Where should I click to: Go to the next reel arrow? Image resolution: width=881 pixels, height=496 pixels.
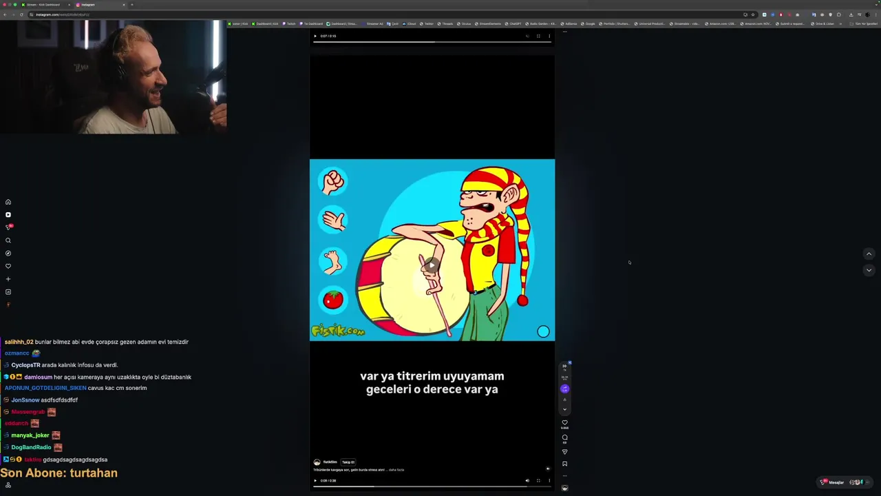tap(869, 270)
